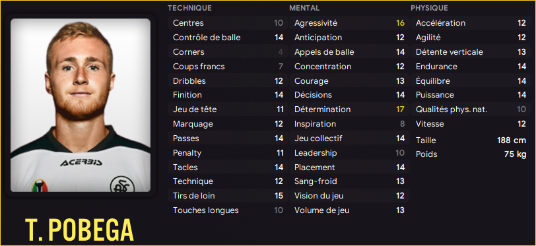Click the T. POBEGA name title

(79, 230)
